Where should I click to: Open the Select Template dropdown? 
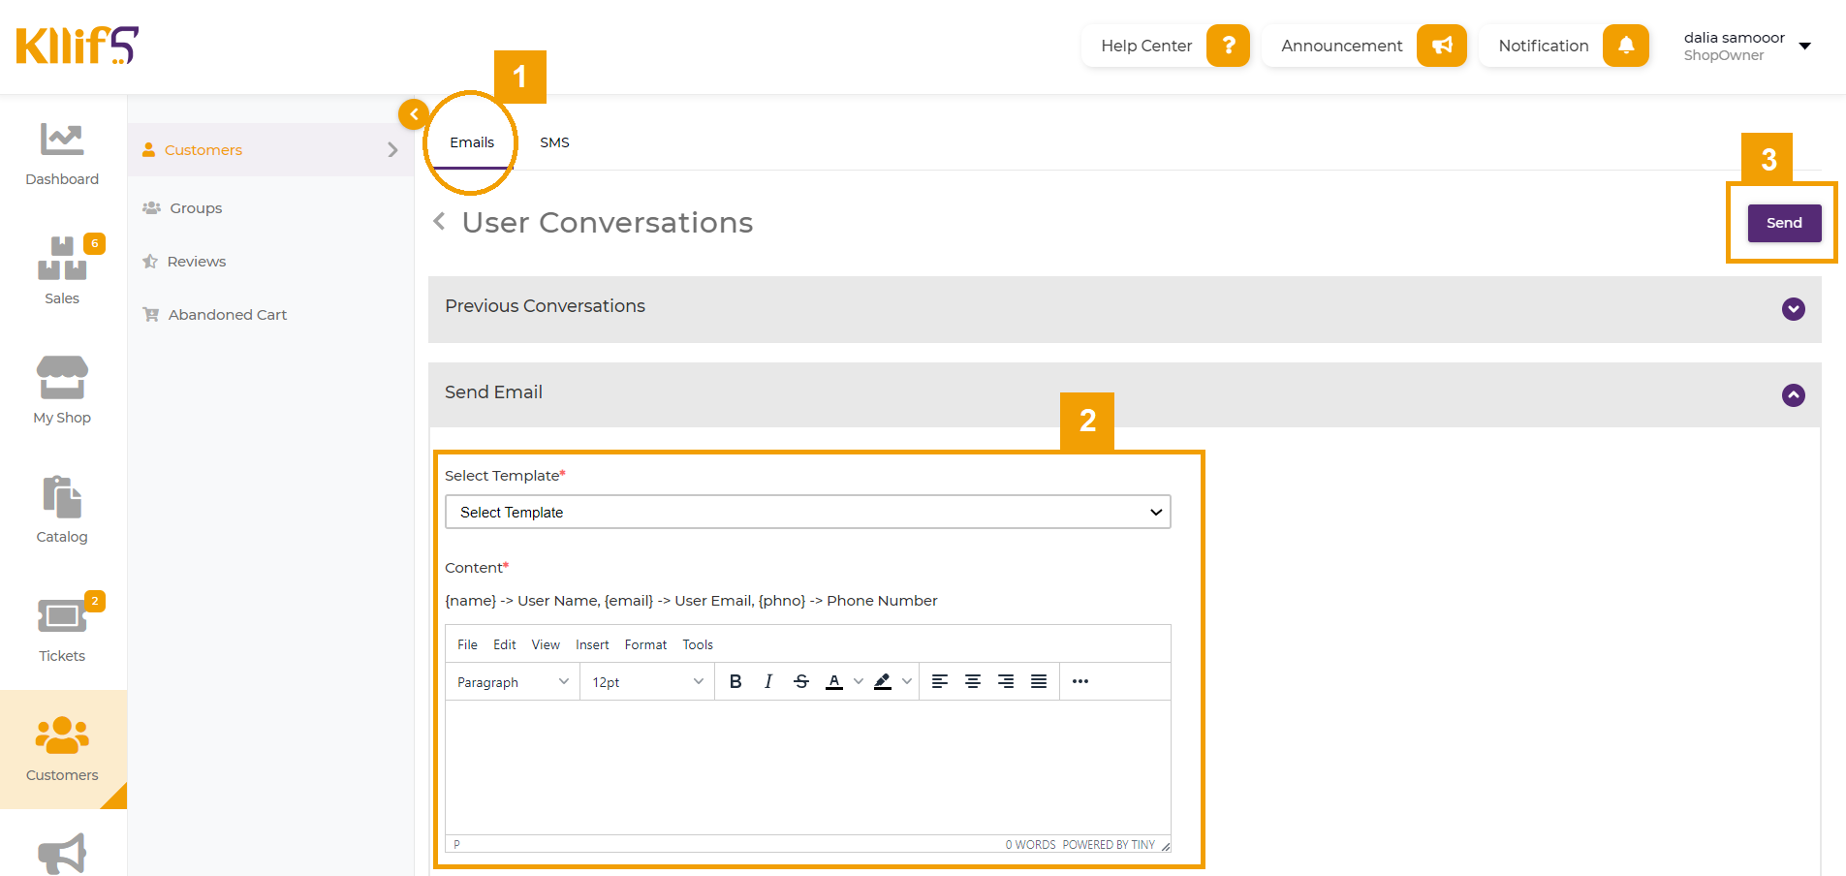click(807, 512)
